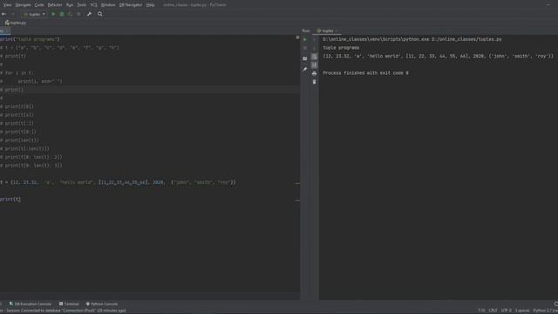Open the Navigate menu
558x314 pixels.
(23, 5)
